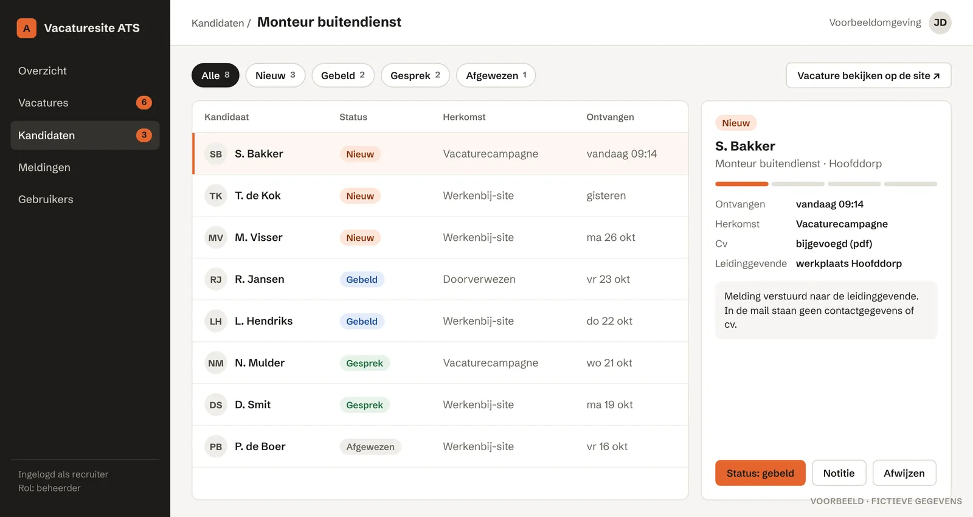Click the orange Vacaturesite ATS logo icon

26,28
